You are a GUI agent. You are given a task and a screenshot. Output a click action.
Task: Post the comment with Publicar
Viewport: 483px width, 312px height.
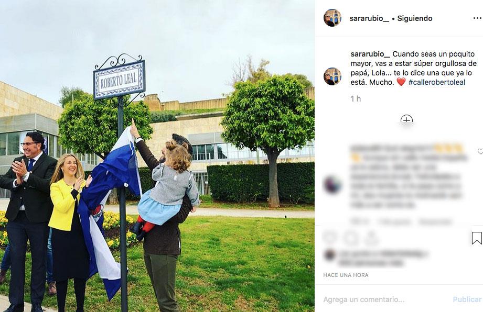pyautogui.click(x=467, y=299)
